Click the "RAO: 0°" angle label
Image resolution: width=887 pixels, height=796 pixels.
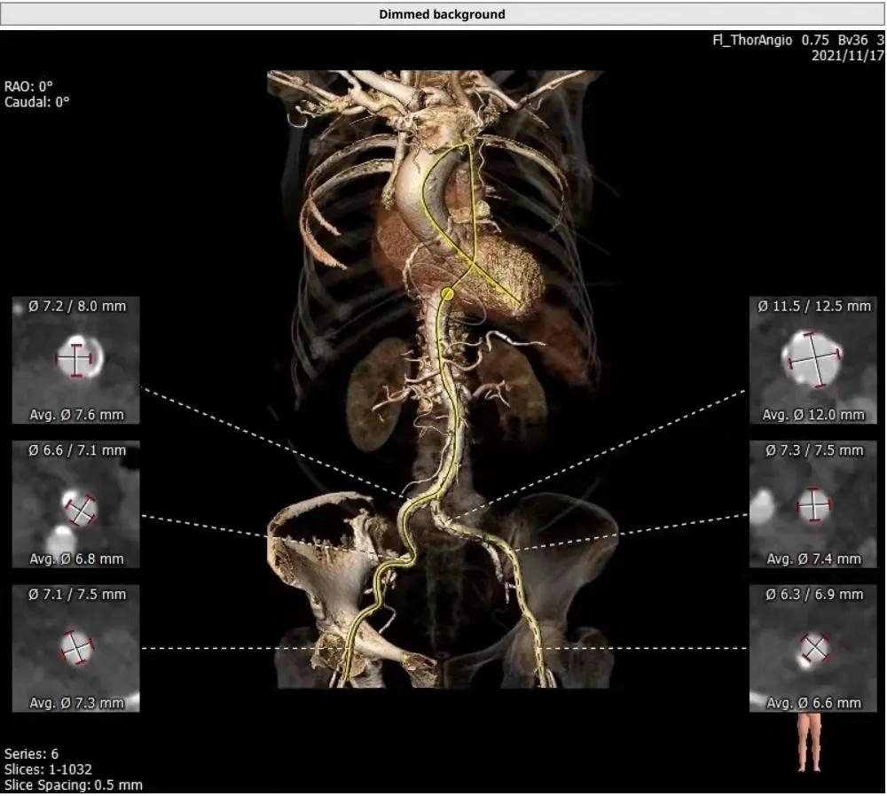pyautogui.click(x=29, y=87)
